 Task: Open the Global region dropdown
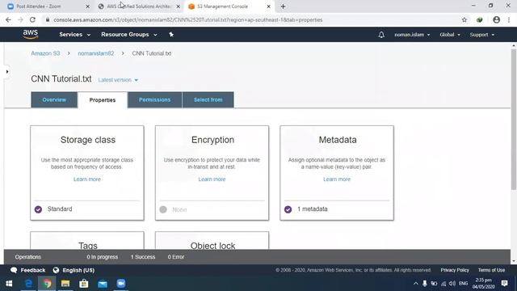tap(450, 35)
